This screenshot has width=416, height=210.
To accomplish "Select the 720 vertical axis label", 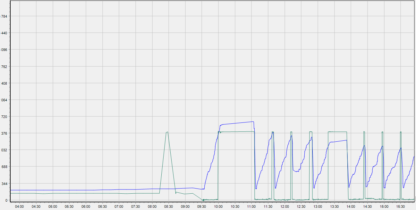I will 4,117.
